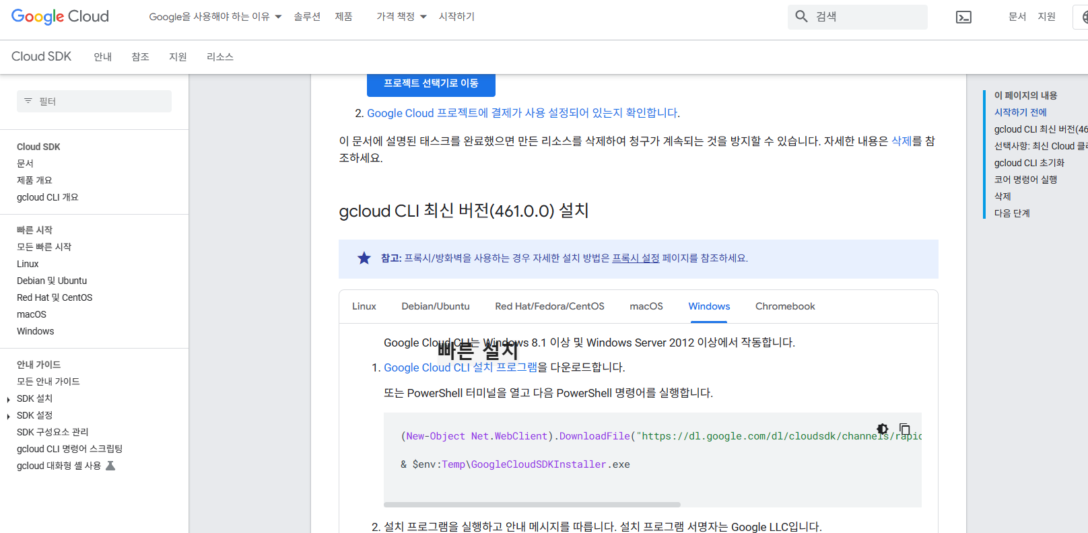Open 모든 빠른 시작 sidebar link

pos(44,247)
